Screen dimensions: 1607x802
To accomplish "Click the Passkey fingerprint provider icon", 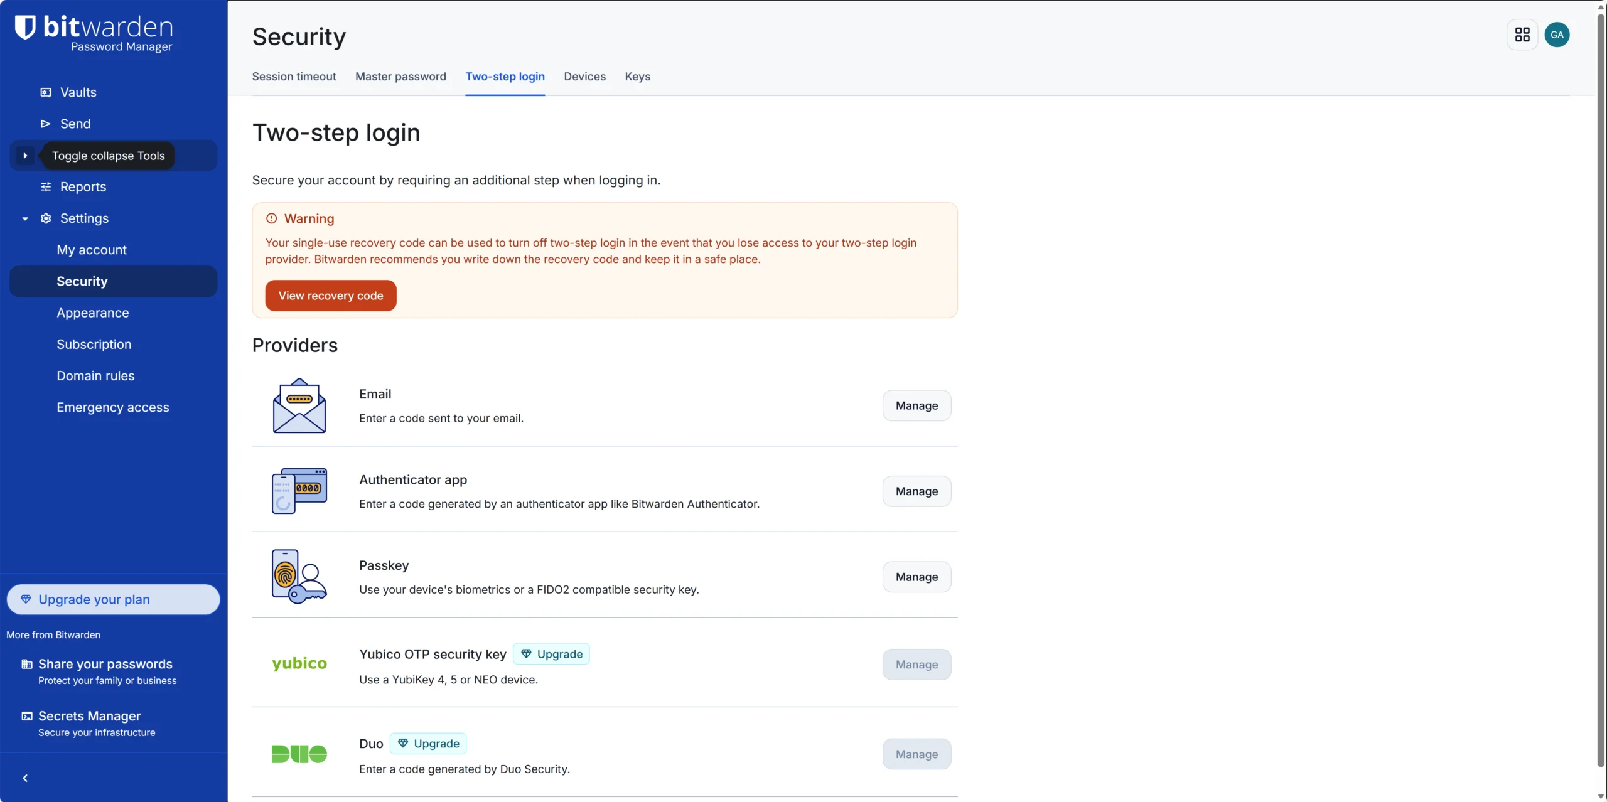I will click(x=299, y=577).
